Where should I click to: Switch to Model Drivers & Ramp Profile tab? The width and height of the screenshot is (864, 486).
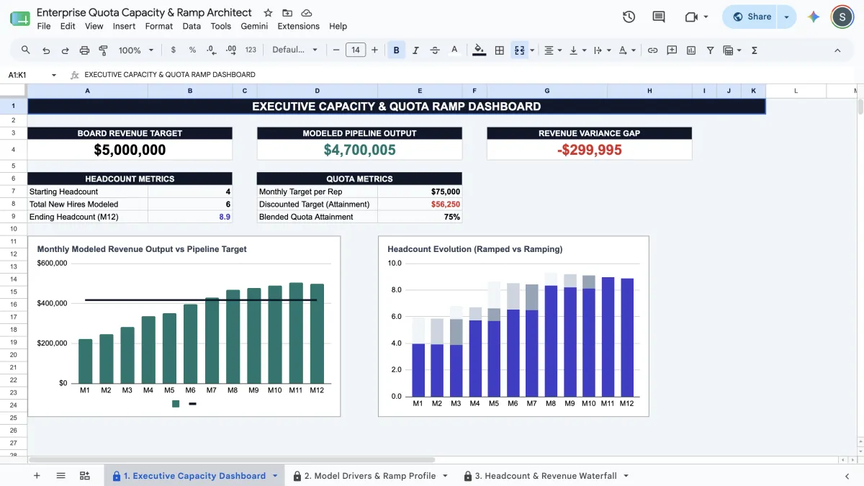pos(370,476)
